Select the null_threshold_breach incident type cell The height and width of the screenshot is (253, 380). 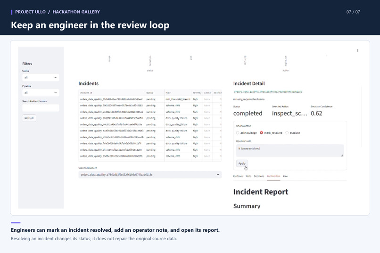tap(178, 99)
